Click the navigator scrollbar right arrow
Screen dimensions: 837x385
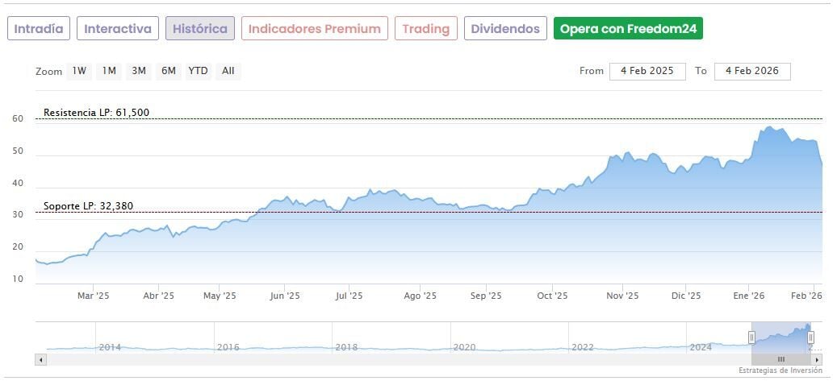(x=817, y=359)
